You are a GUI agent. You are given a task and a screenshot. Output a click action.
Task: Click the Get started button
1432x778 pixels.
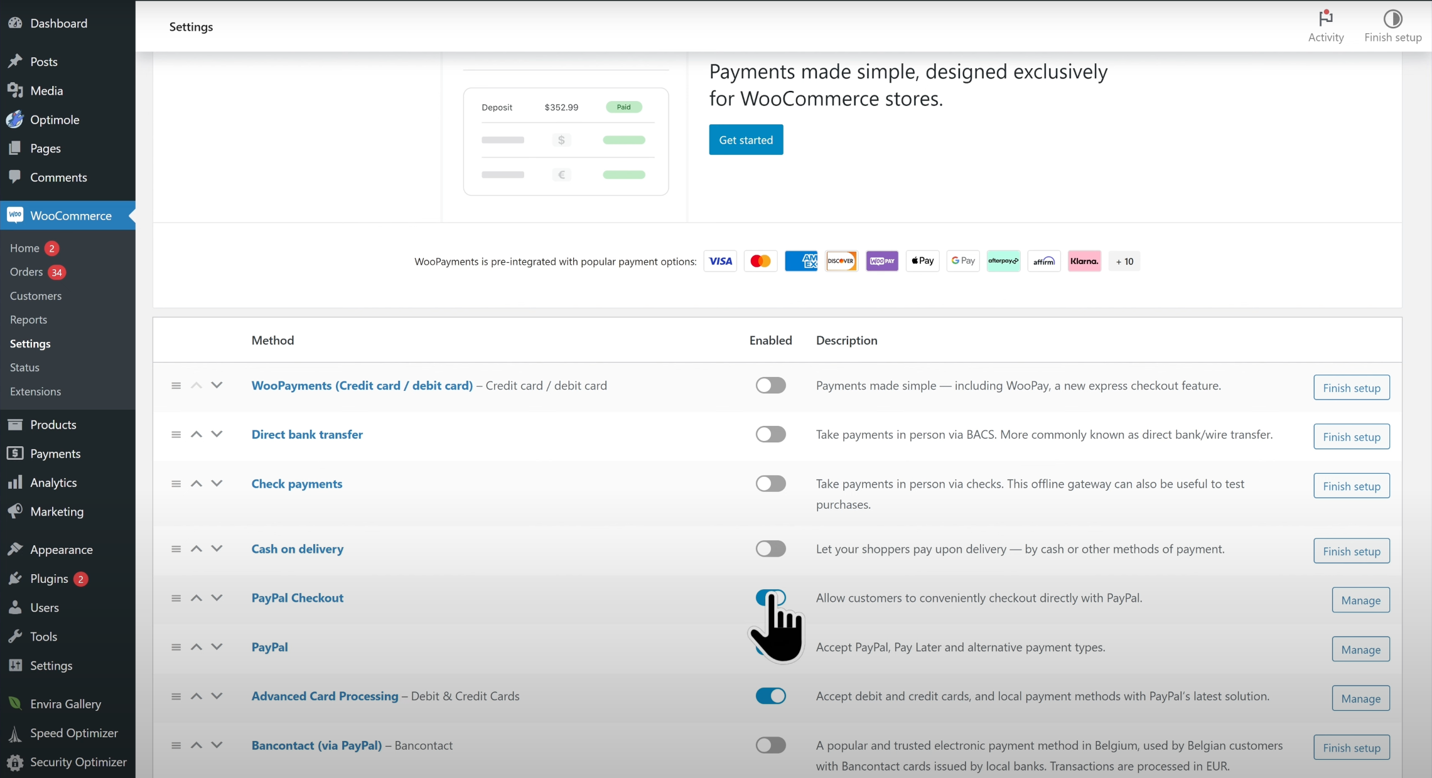(x=746, y=140)
